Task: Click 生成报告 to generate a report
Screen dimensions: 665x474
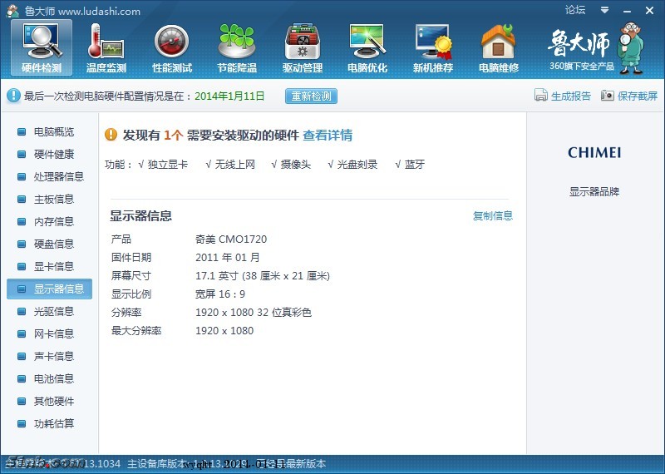Action: point(563,96)
